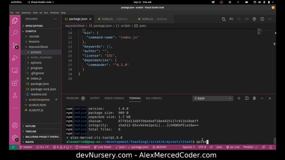Open Explorer views and more actions
This screenshot has height=160, width=285.
[x=55, y=19]
